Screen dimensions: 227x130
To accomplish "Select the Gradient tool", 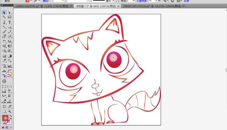I will coord(10,56).
